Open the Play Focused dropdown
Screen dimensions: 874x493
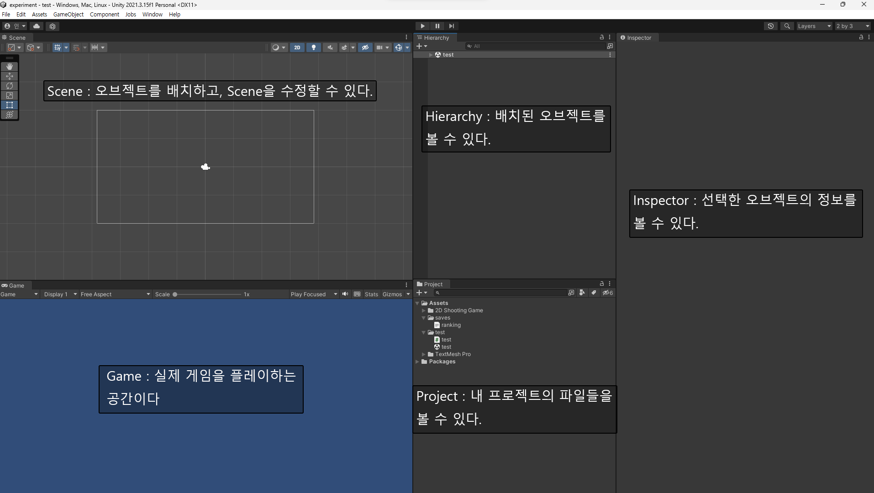tap(314, 294)
